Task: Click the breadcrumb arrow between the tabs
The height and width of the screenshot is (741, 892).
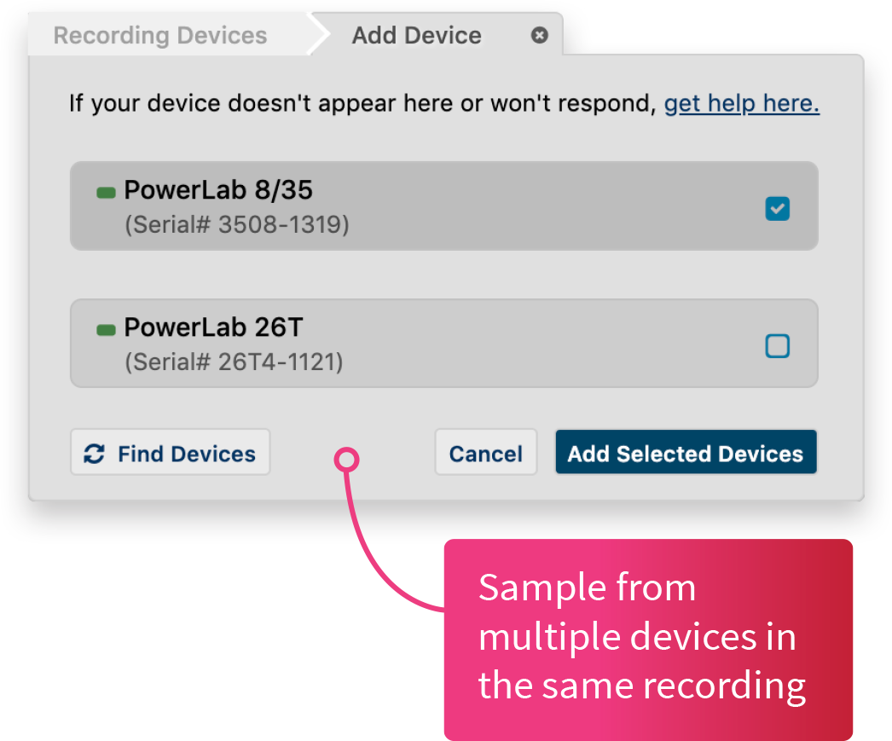Action: tap(319, 36)
